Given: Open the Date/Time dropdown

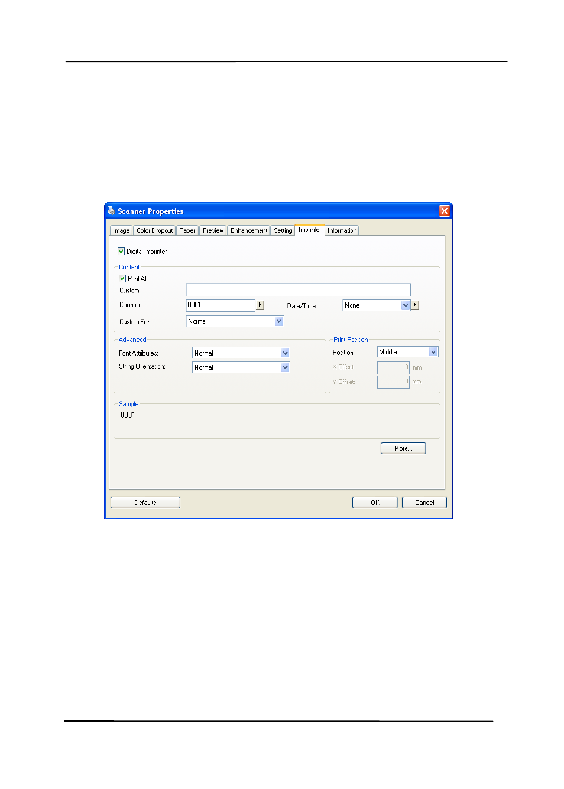Looking at the screenshot, I should pos(405,305).
